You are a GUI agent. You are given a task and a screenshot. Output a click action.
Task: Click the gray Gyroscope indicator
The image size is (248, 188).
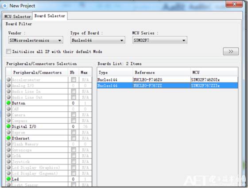click(x=8, y=150)
